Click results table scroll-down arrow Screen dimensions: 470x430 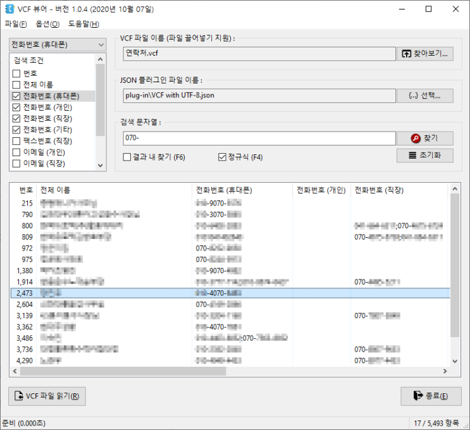pos(455,361)
